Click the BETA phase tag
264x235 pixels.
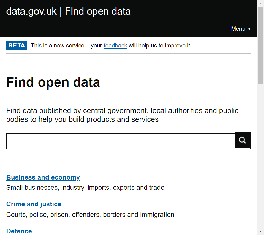17,46
